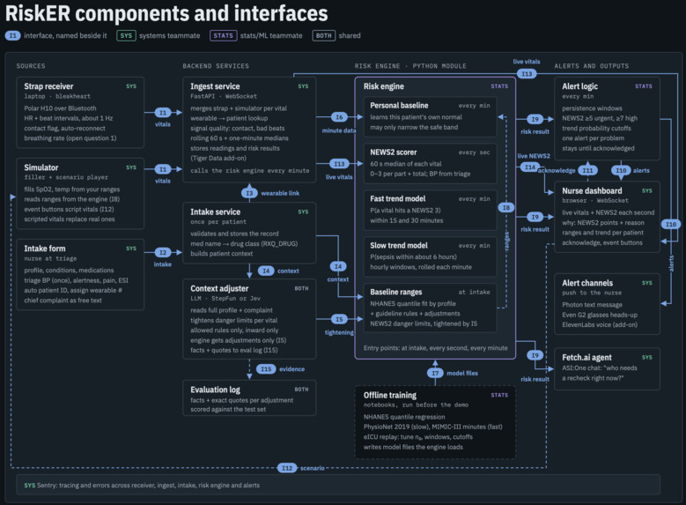Select the 'Strap receiver' card title

pos(48,86)
